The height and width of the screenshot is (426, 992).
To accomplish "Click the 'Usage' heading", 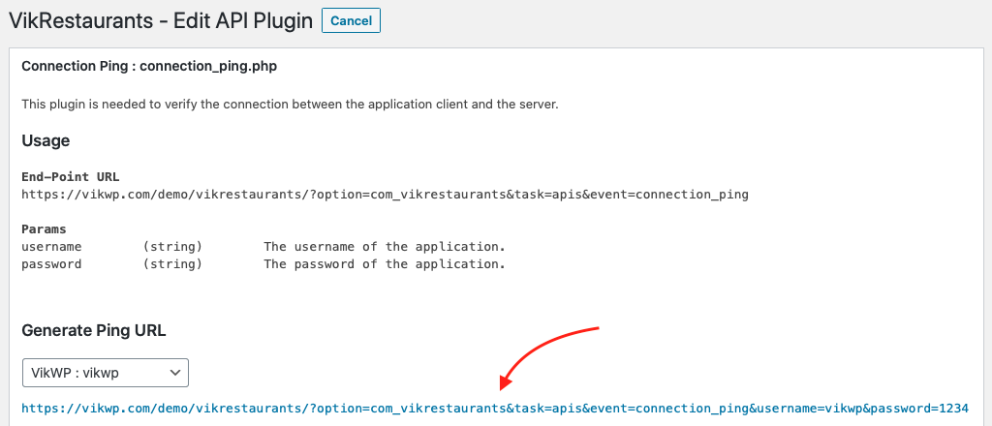I will [x=46, y=140].
